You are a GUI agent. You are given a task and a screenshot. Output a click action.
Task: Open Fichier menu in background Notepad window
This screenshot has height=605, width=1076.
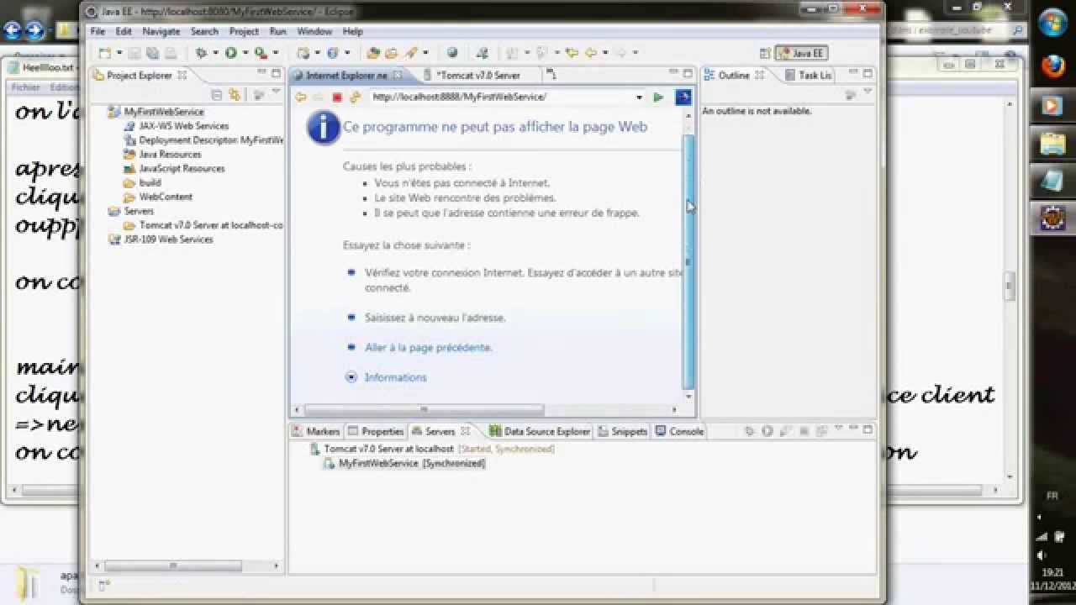click(25, 87)
